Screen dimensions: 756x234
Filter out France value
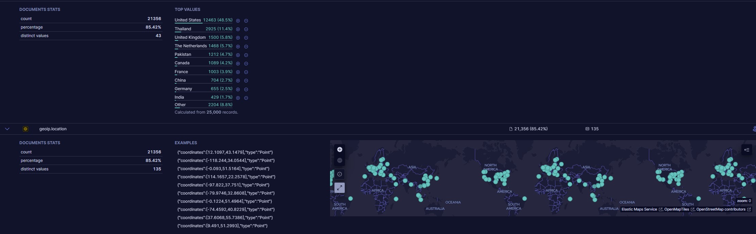pos(246,72)
